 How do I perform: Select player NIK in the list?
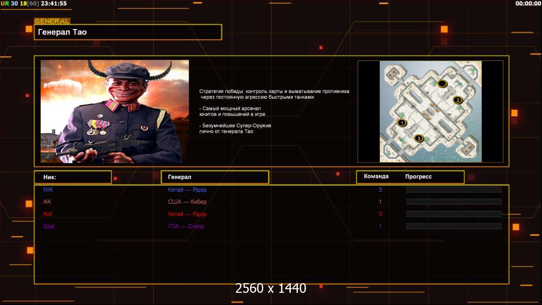48,190
